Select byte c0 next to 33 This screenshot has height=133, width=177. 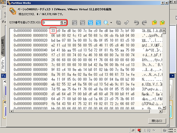pyautogui.click(x=58, y=31)
